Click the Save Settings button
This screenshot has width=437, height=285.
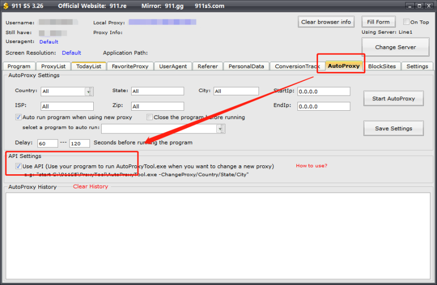pos(393,129)
